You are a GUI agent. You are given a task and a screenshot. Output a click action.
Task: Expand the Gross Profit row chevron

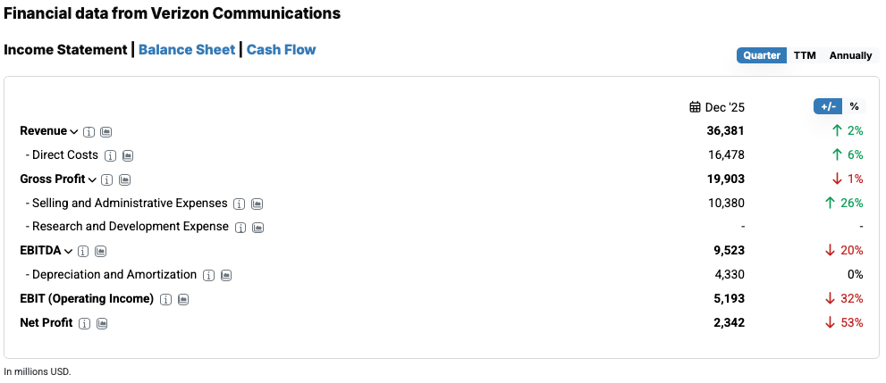(x=92, y=180)
